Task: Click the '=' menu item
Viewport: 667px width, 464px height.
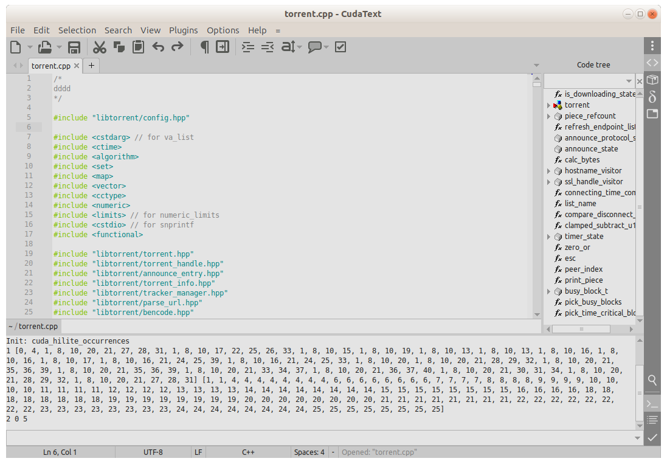Action: pyautogui.click(x=278, y=30)
